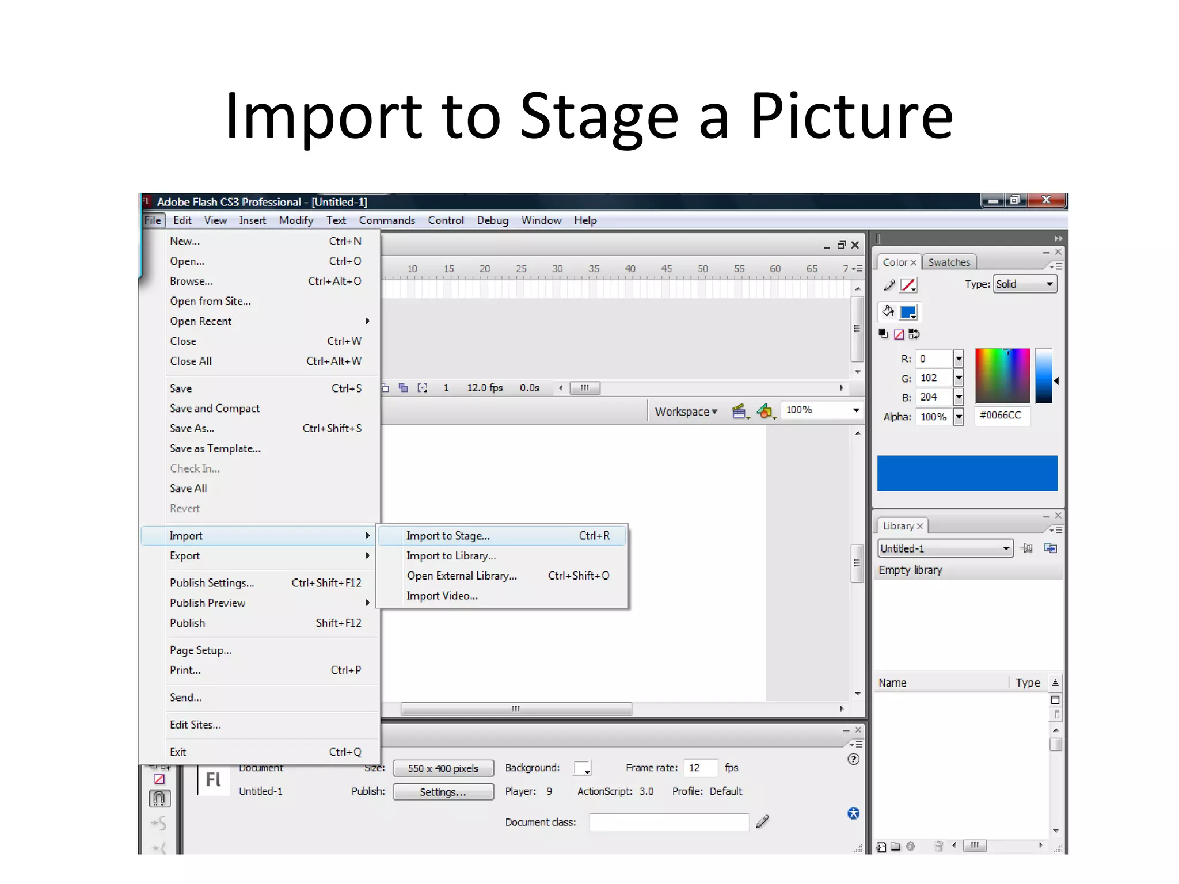Click the New Folder icon in Library

(x=896, y=846)
